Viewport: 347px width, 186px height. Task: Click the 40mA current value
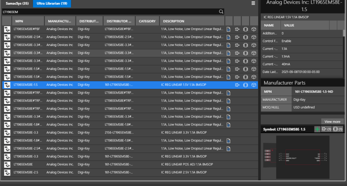[286, 64]
